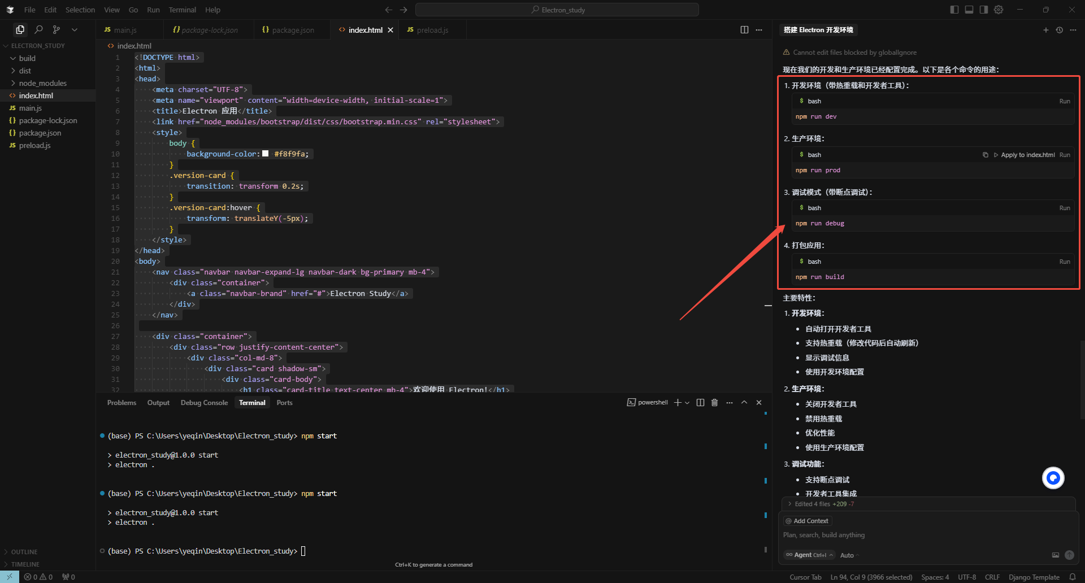Close the index.html editor tab

(x=390, y=30)
